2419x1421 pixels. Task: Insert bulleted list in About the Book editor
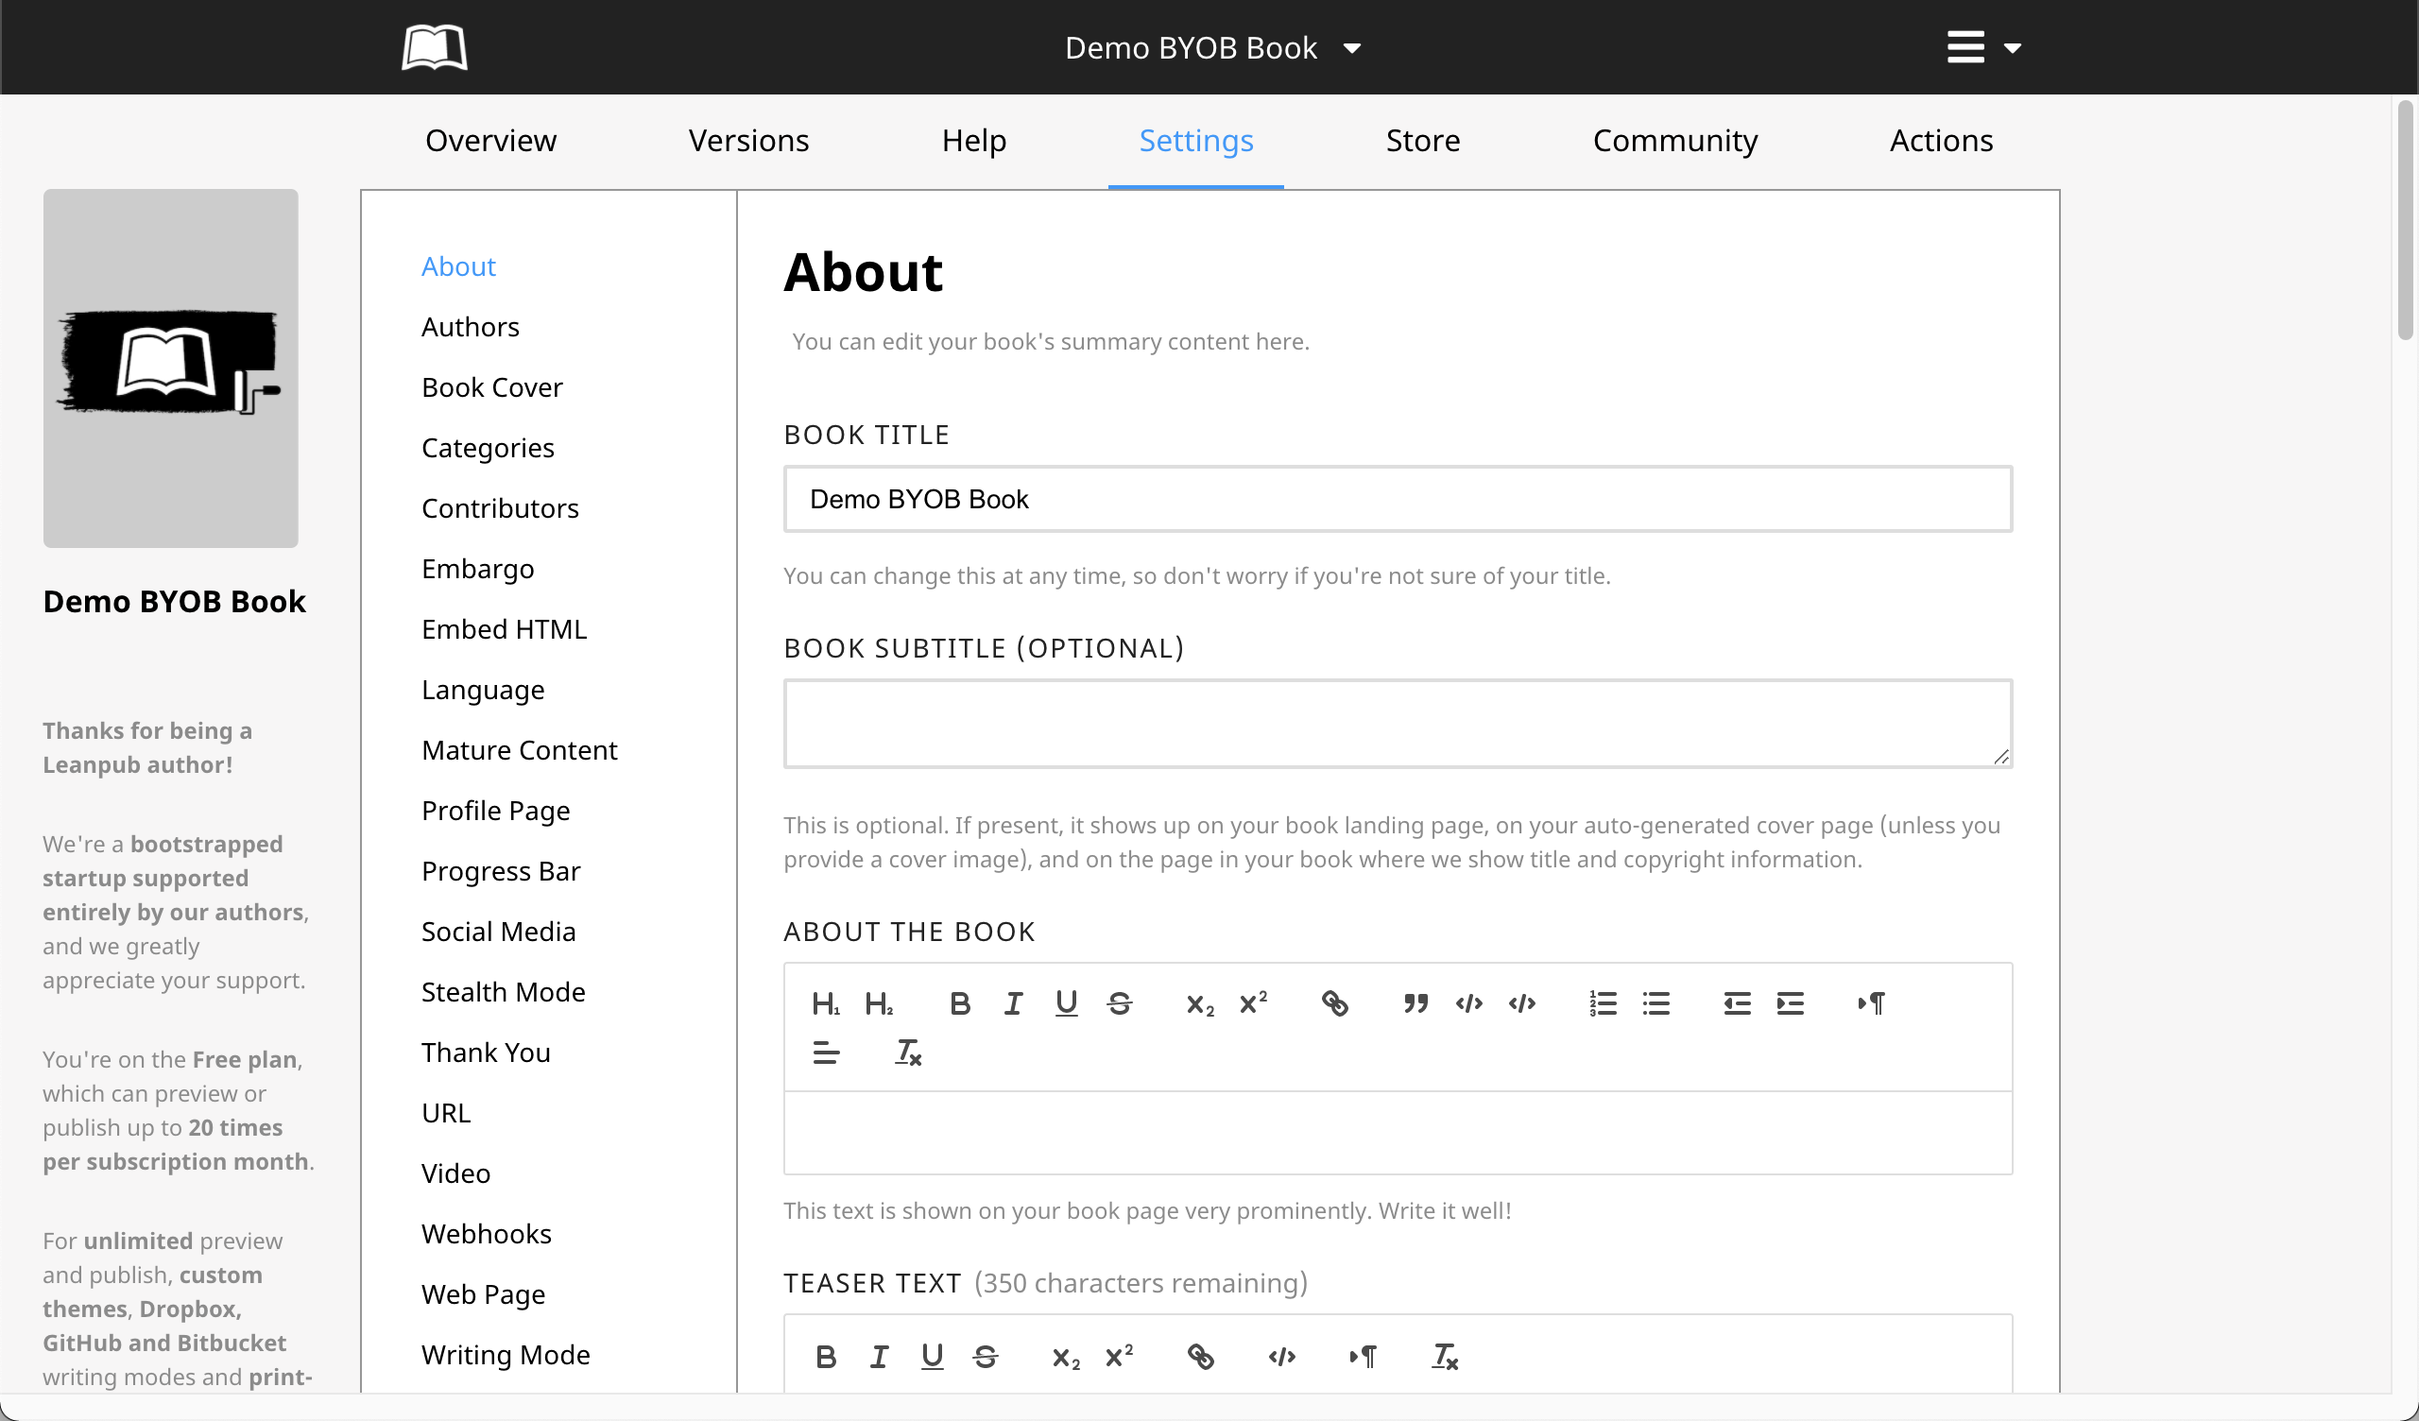click(1656, 1004)
